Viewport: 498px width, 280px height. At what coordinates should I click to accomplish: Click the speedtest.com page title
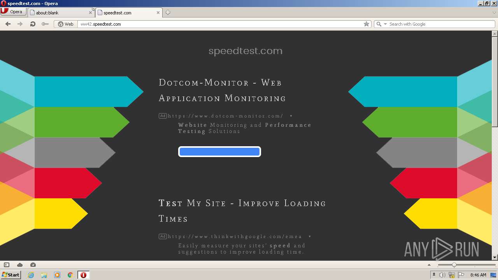click(245, 51)
